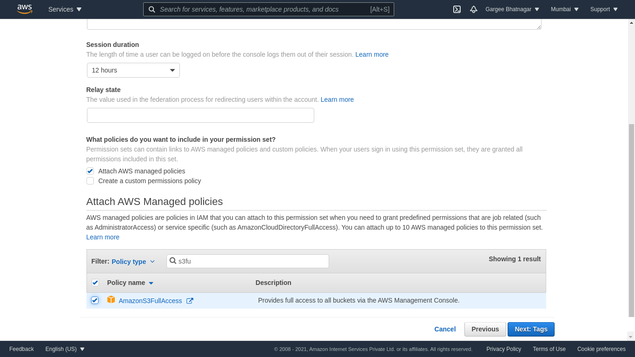Click the AWS logo home icon
This screenshot has width=635, height=357.
click(25, 9)
